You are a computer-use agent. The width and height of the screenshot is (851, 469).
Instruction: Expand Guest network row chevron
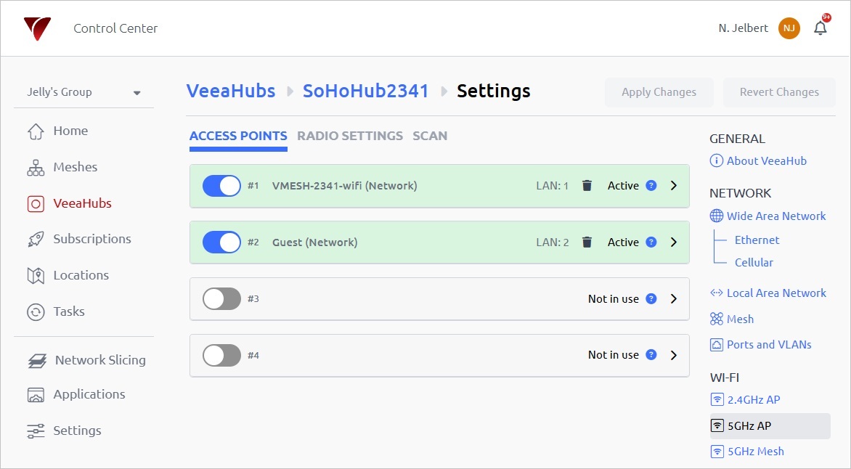(674, 242)
